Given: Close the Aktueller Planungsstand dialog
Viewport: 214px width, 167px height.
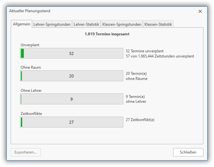Looking at the screenshot, I should click(x=200, y=11).
